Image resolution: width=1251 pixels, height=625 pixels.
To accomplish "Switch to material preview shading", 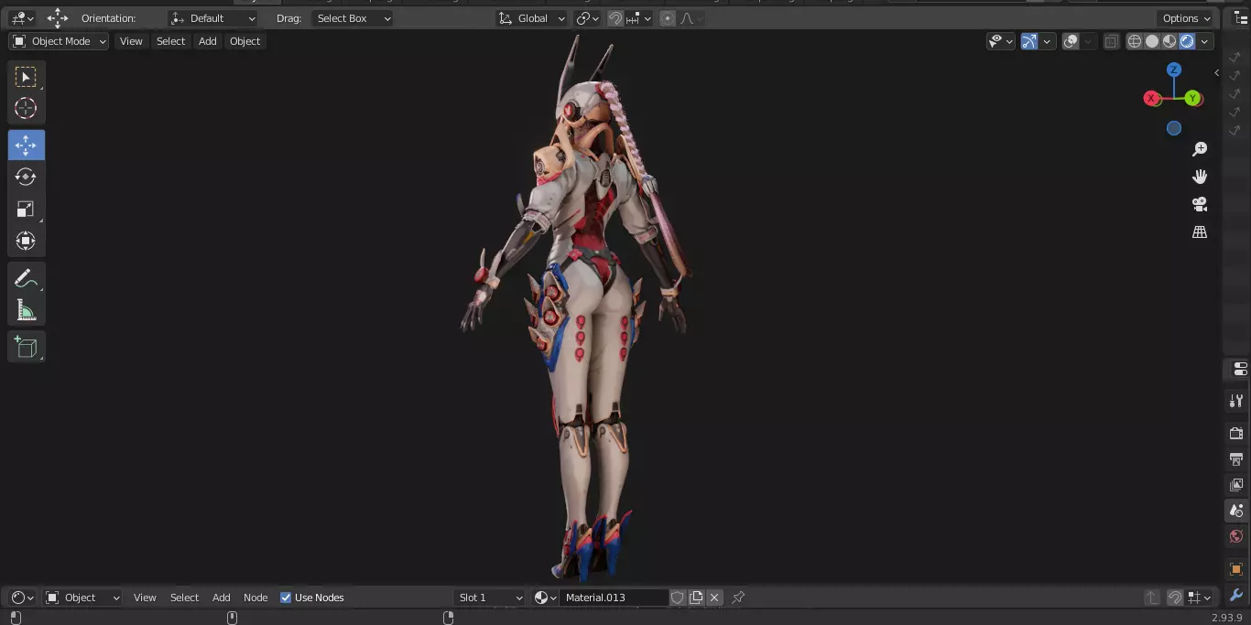I will point(1169,41).
